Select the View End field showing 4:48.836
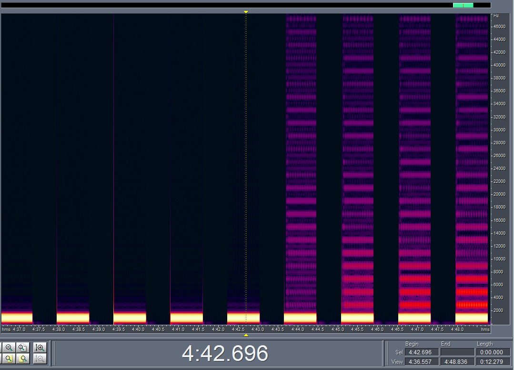The image size is (514, 370). [457, 362]
